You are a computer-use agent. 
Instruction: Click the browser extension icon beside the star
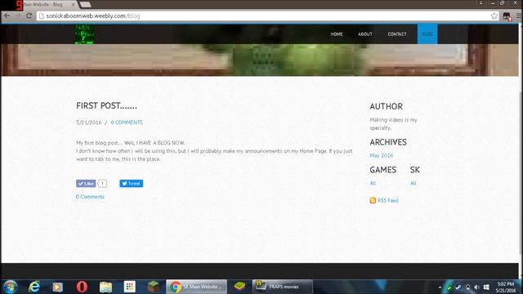tap(507, 16)
